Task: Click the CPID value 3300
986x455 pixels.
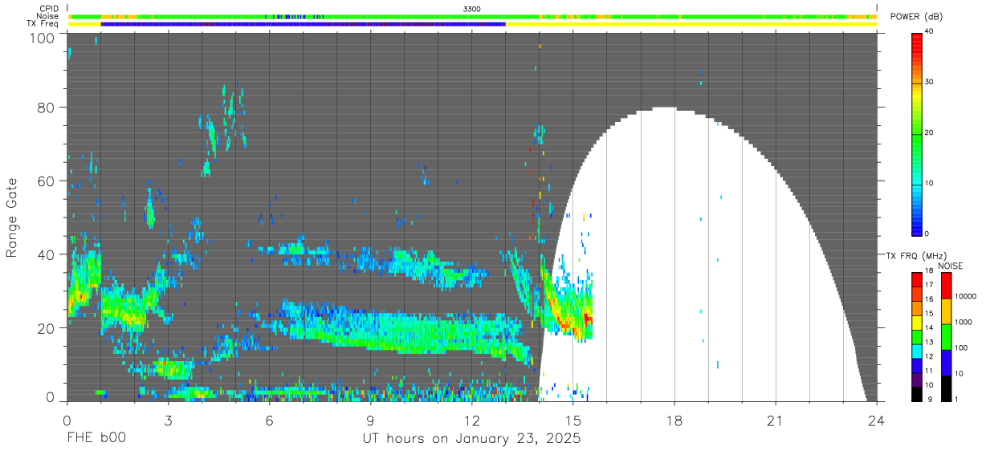Action: click(473, 8)
